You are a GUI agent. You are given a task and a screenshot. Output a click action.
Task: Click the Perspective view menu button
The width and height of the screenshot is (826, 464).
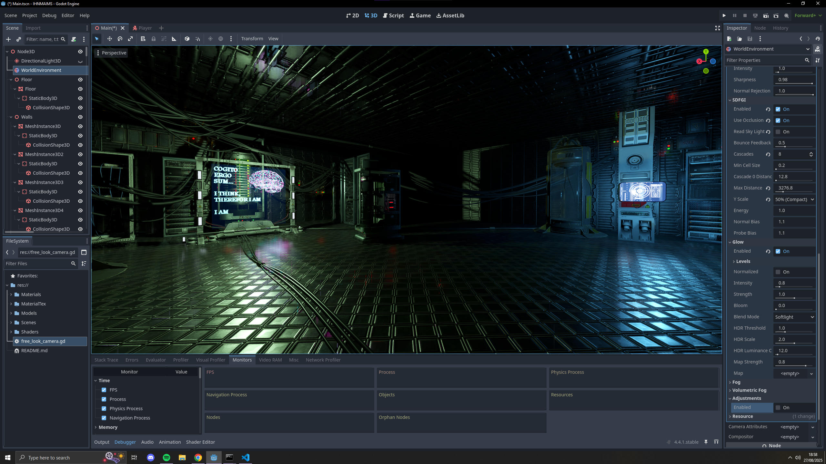click(x=111, y=53)
